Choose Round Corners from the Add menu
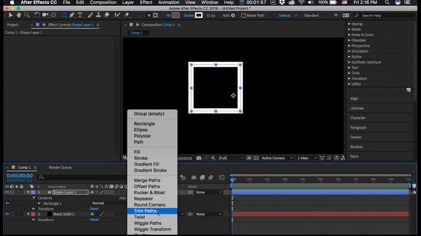The width and height of the screenshot is (421, 236). pos(152,205)
